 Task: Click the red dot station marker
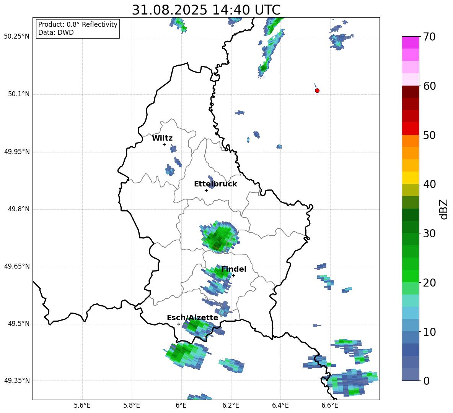click(x=317, y=91)
